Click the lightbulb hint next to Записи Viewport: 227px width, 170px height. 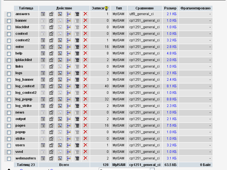point(106,8)
